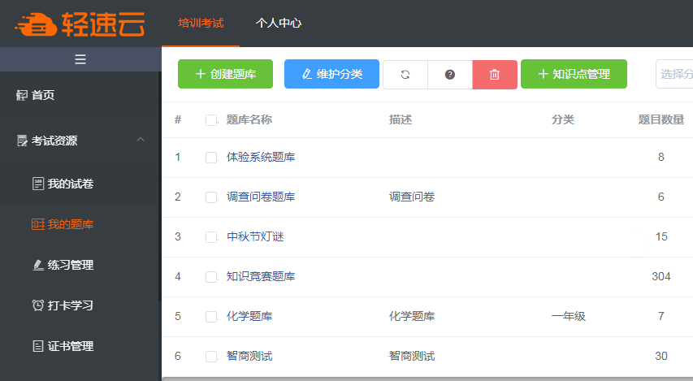Click the horizontal scrollbar at the table bottom
693x381 pixels.
coord(427,379)
